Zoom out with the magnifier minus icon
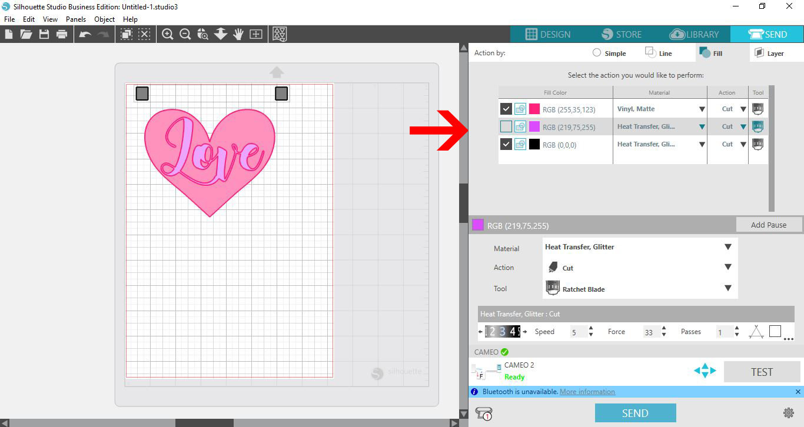The image size is (804, 427). (x=185, y=34)
